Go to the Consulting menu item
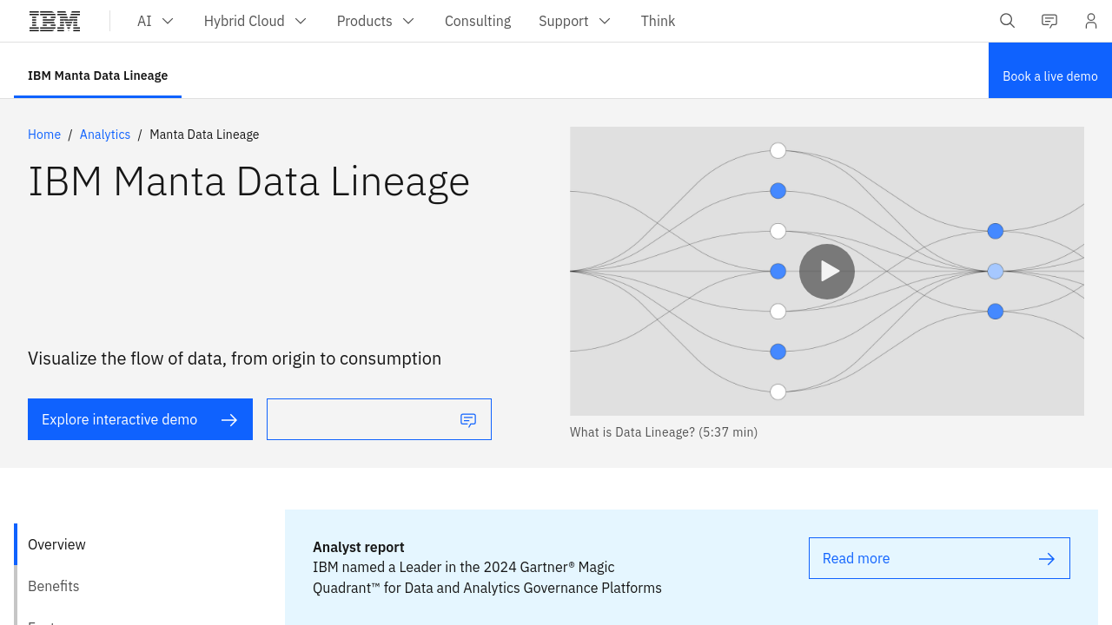 click(478, 21)
